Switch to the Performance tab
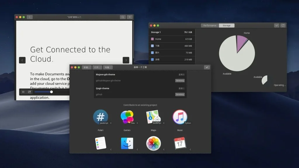Image resolution: width=299 pixels, height=168 pixels. [x=210, y=26]
